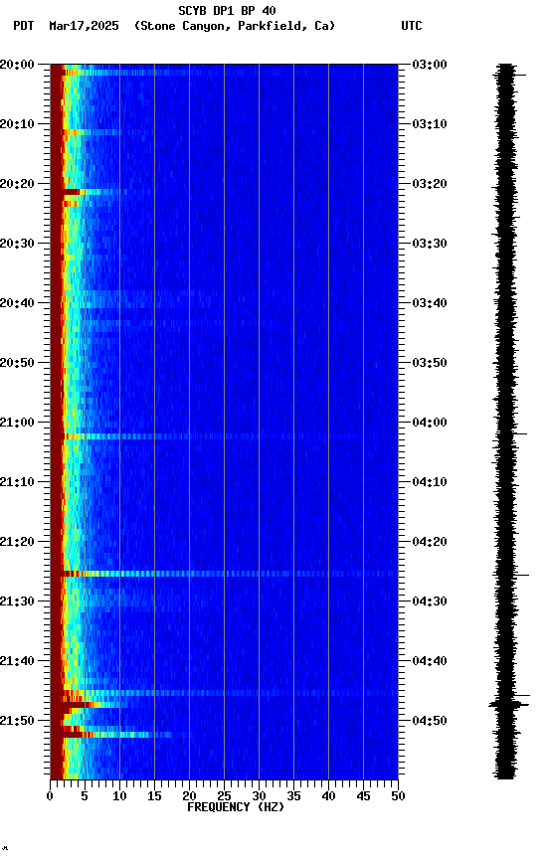This screenshot has height=859, width=549.
Task: Click the 10 Hz frequency axis label
Action: [119, 796]
